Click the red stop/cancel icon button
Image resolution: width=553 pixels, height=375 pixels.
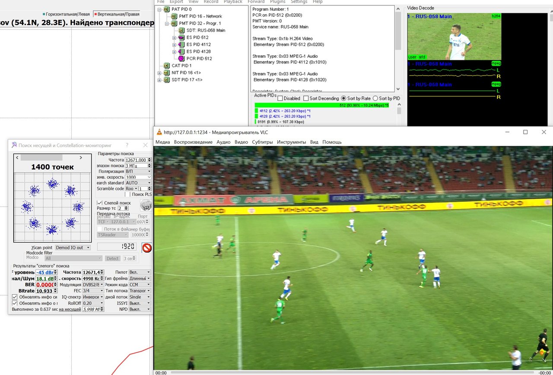147,248
